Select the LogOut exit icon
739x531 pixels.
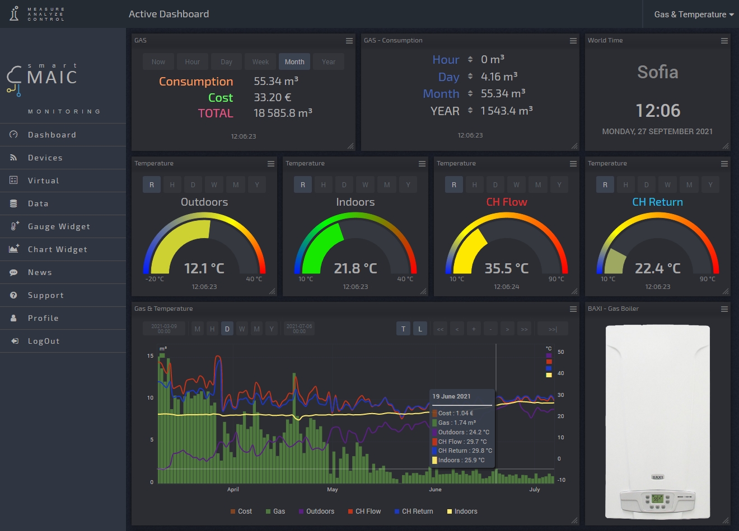click(x=13, y=340)
